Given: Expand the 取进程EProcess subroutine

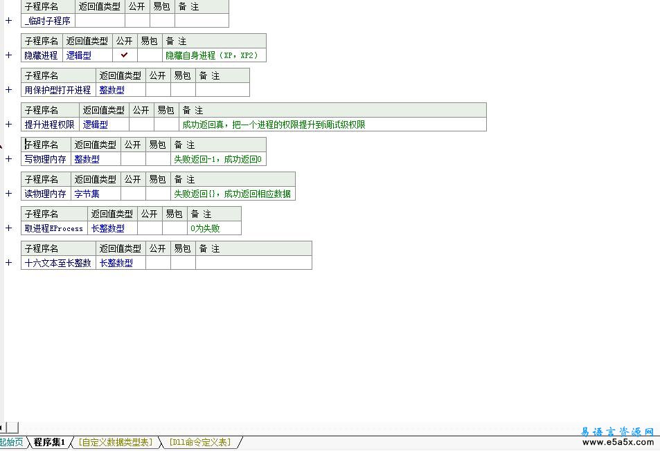Looking at the screenshot, I should [x=8, y=228].
